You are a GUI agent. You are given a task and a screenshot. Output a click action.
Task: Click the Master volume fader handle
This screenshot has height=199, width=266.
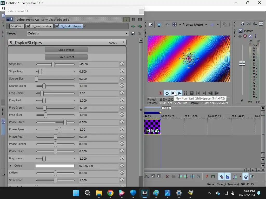point(242,63)
